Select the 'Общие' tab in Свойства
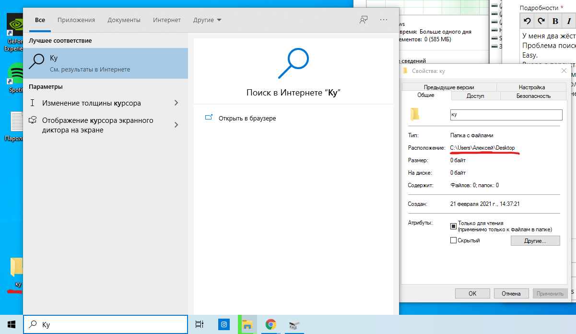 (x=426, y=95)
